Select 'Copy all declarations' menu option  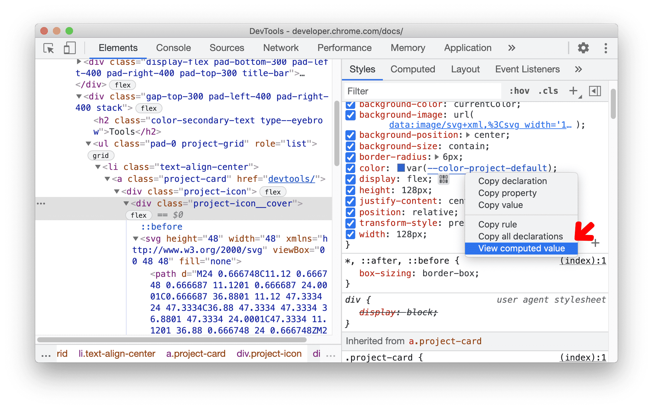(x=519, y=236)
